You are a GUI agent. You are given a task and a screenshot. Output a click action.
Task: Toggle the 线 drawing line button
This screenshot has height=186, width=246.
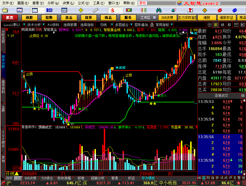pyautogui.click(x=222, y=25)
